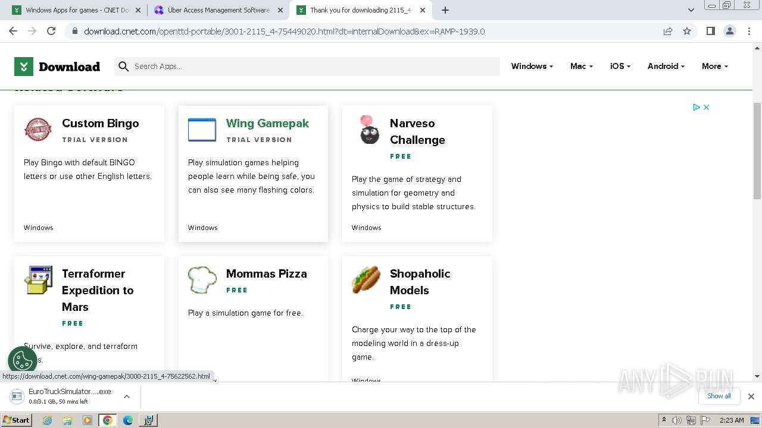
Task: Open Microsoft Edge from the taskbar
Action: (128, 420)
